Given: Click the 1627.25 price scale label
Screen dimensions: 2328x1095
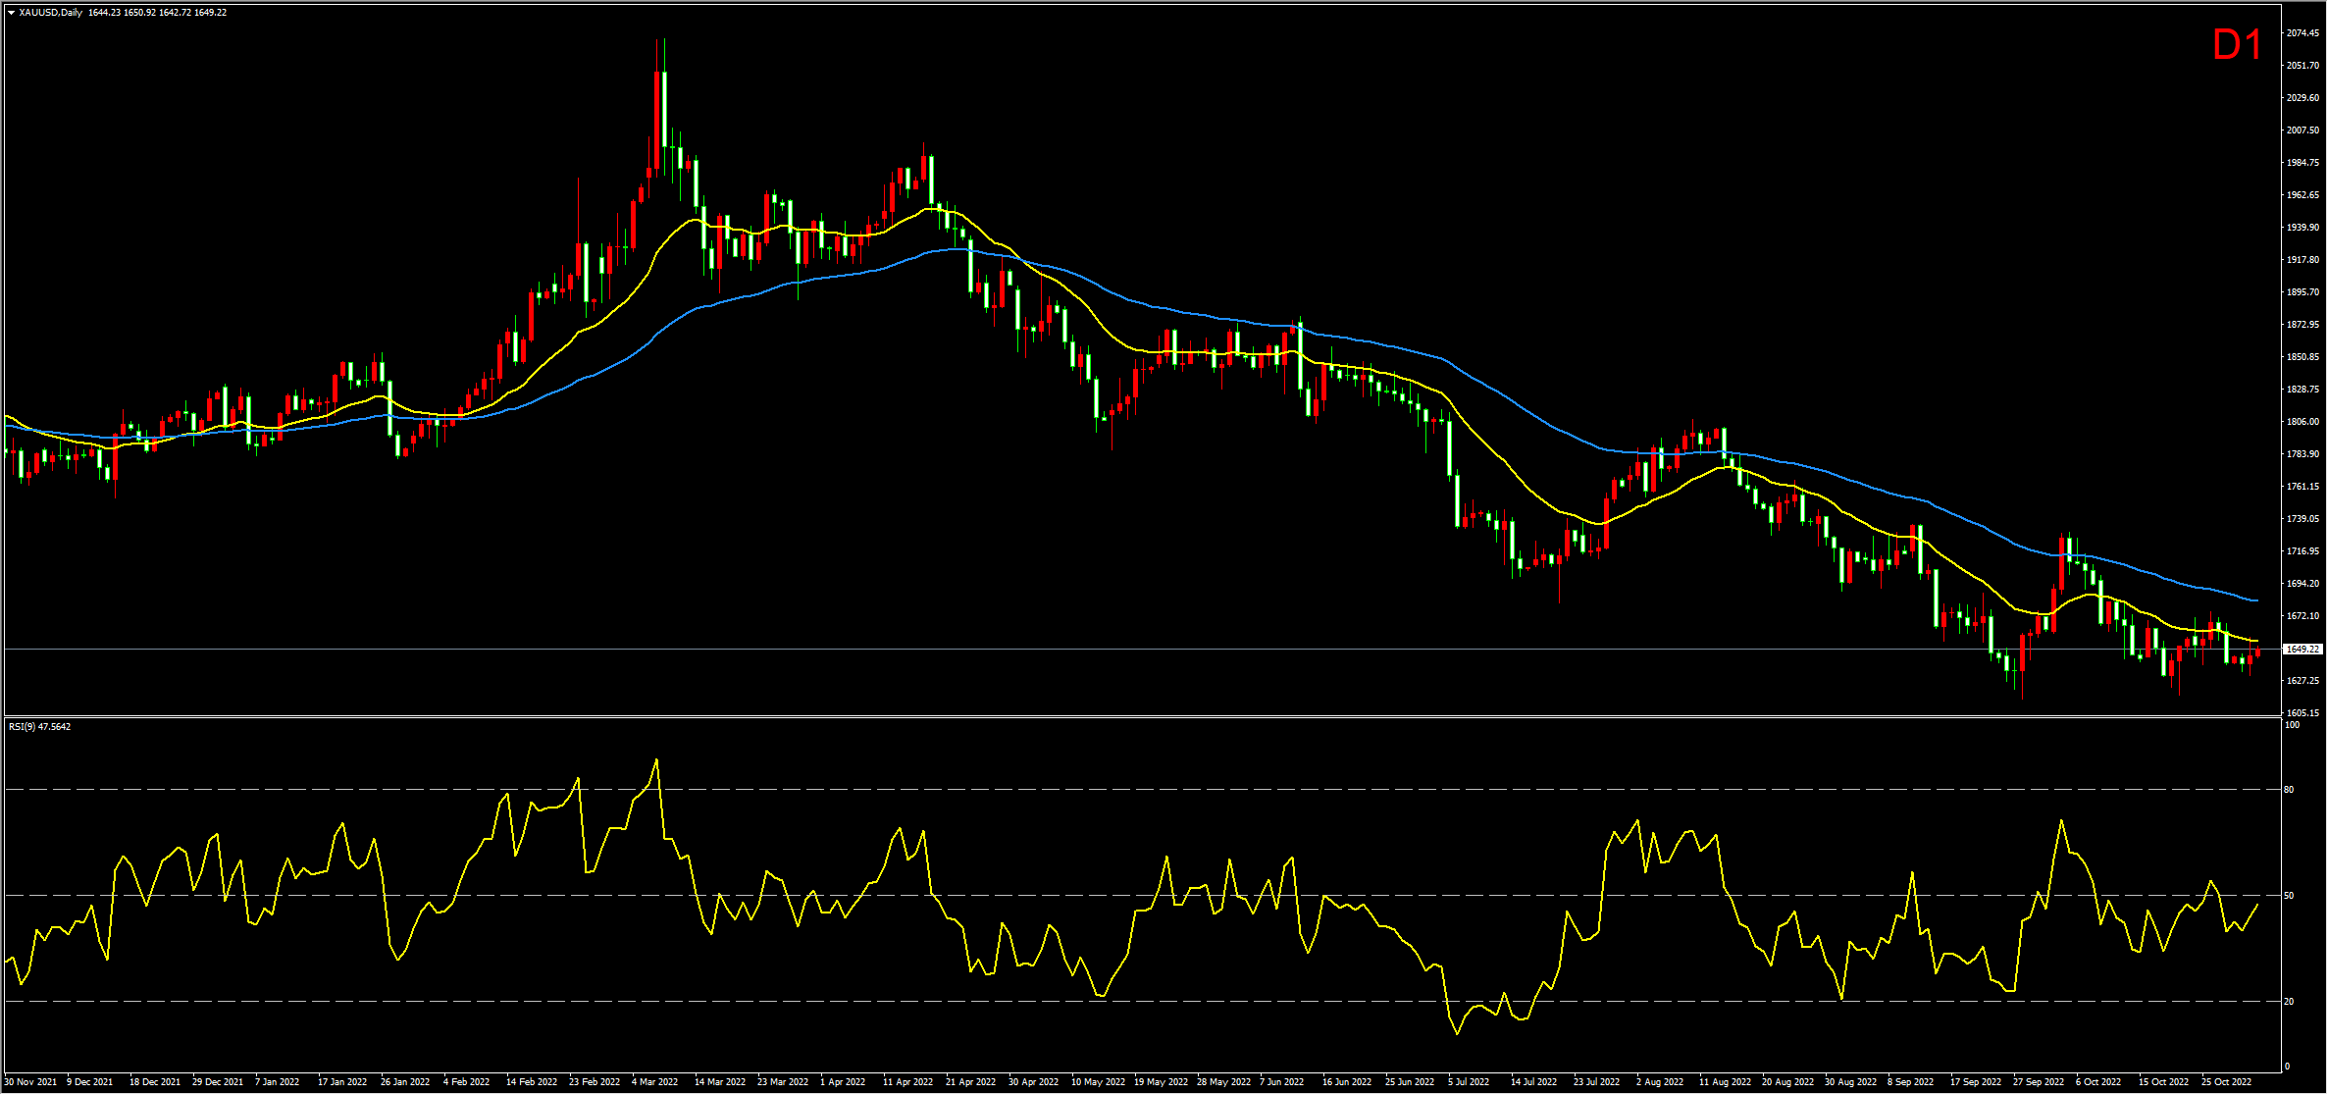Looking at the screenshot, I should pos(2302,681).
